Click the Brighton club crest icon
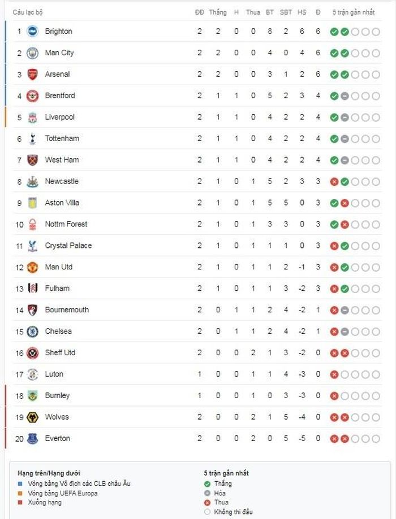This screenshot has height=519, width=396. tap(32, 32)
